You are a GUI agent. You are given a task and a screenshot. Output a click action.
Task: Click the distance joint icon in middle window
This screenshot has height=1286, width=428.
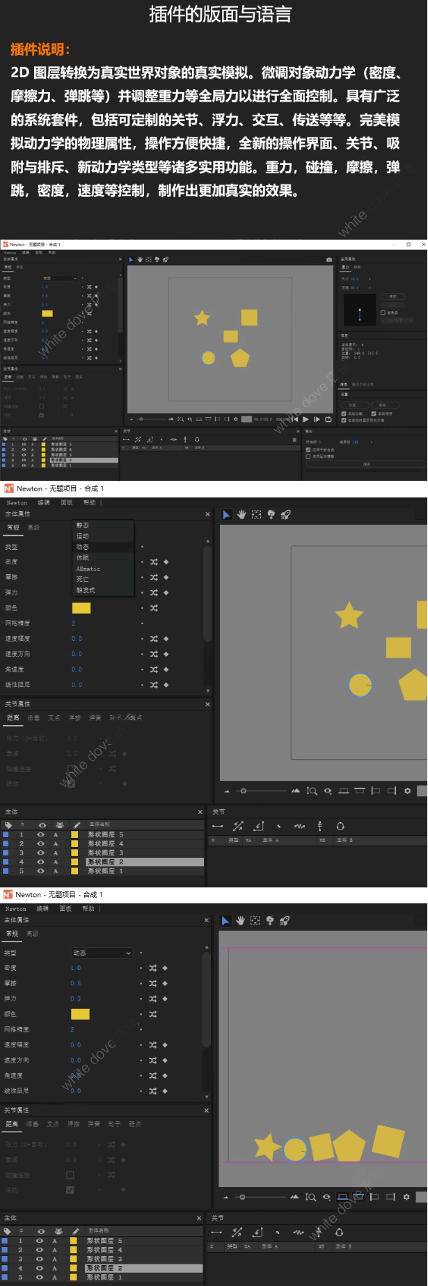point(218,826)
